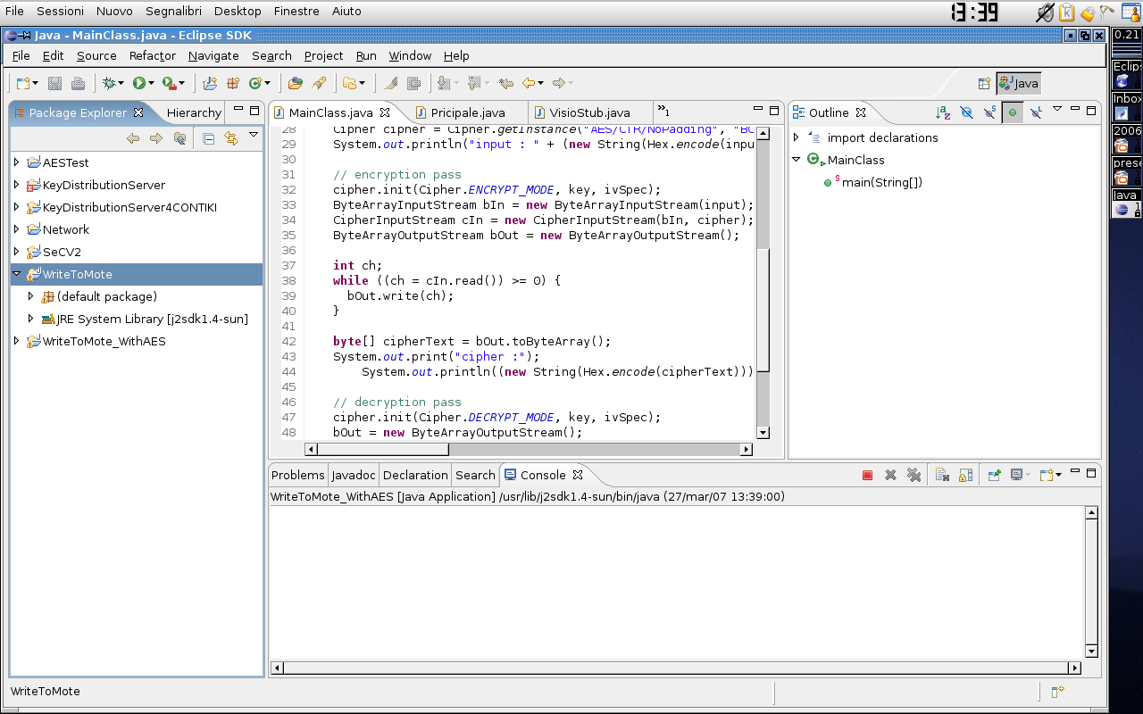Launch Debug using the bug icon

click(109, 83)
